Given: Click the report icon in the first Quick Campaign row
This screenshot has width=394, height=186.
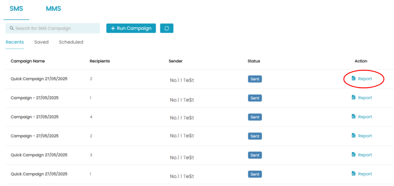Looking at the screenshot, I should pyautogui.click(x=354, y=78).
